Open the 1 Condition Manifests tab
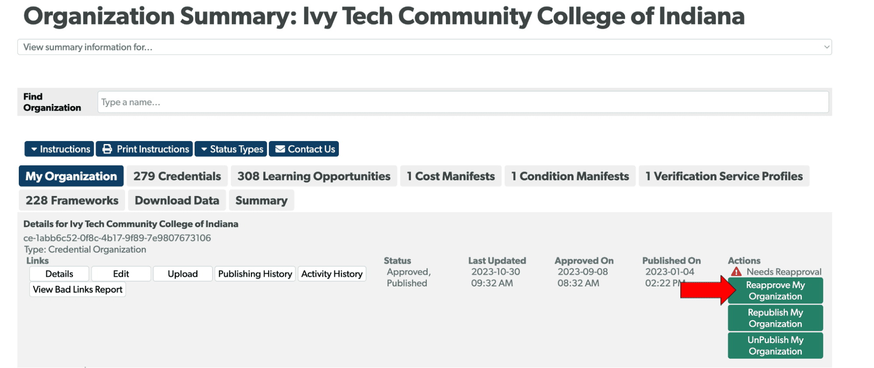Image resolution: width=874 pixels, height=368 pixels. click(570, 176)
